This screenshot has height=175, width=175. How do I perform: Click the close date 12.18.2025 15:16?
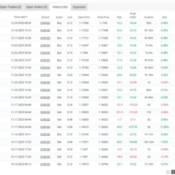[21, 31]
